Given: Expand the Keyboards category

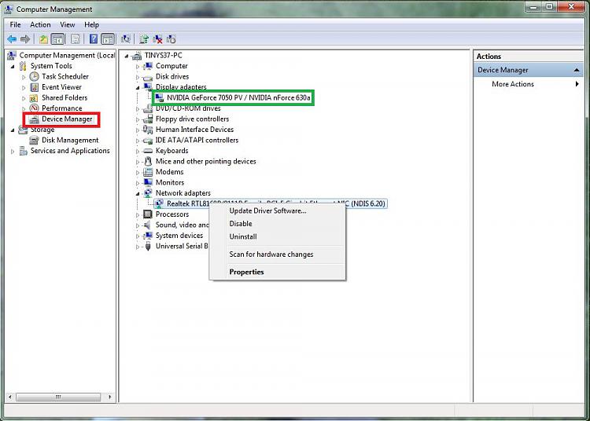Looking at the screenshot, I should (138, 152).
